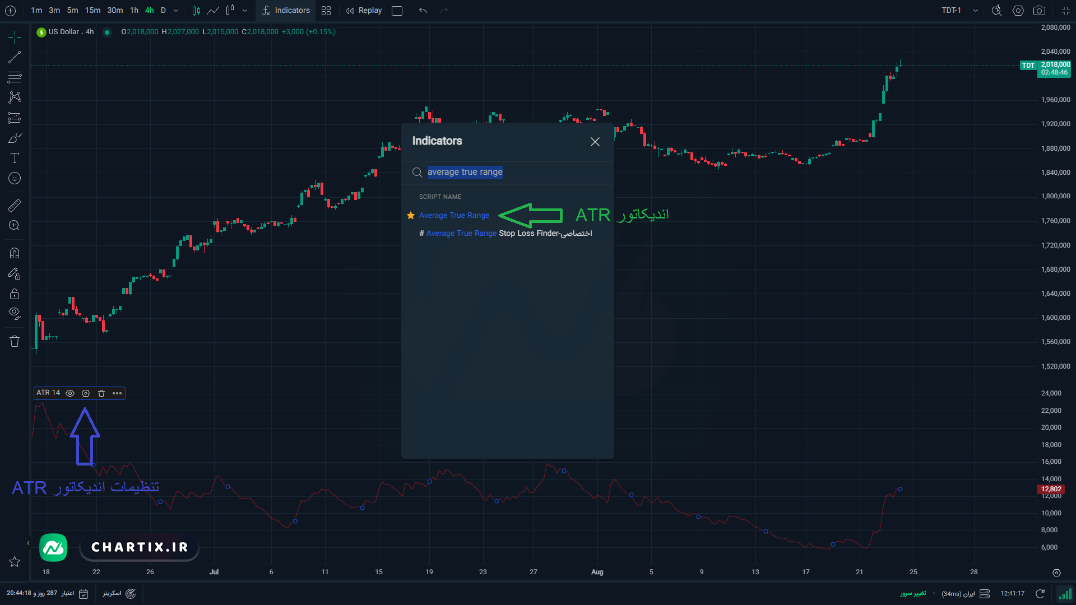Open the ruler measure tool
This screenshot has height=605, width=1076.
(x=15, y=206)
